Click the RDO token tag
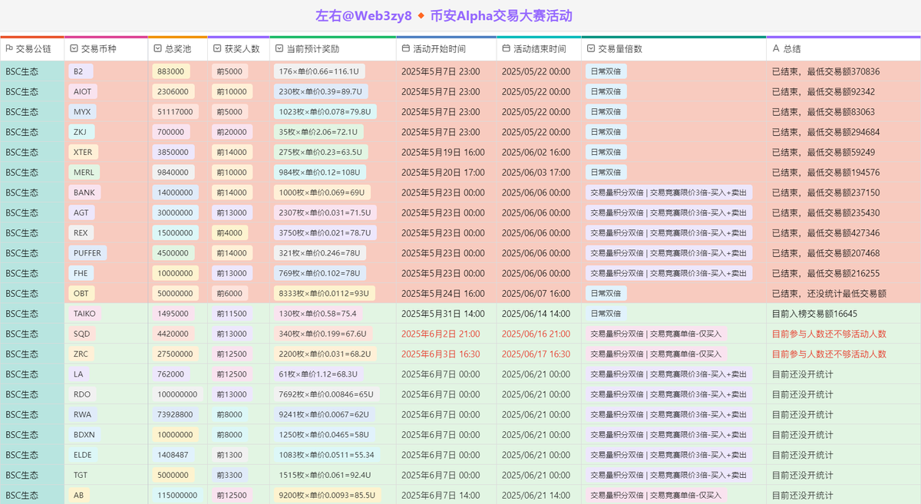The width and height of the screenshot is (921, 504). coord(82,394)
